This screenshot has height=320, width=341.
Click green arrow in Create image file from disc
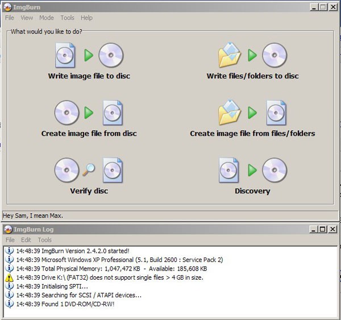click(x=89, y=113)
